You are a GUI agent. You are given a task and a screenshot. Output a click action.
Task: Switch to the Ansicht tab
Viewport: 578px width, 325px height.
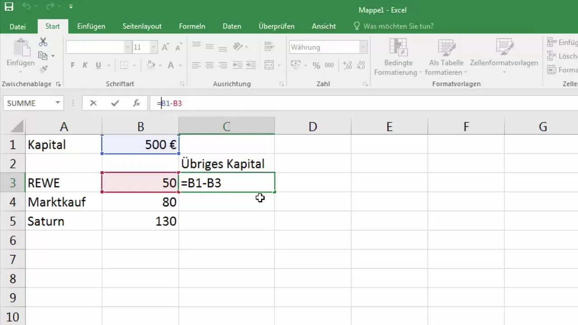tap(324, 26)
